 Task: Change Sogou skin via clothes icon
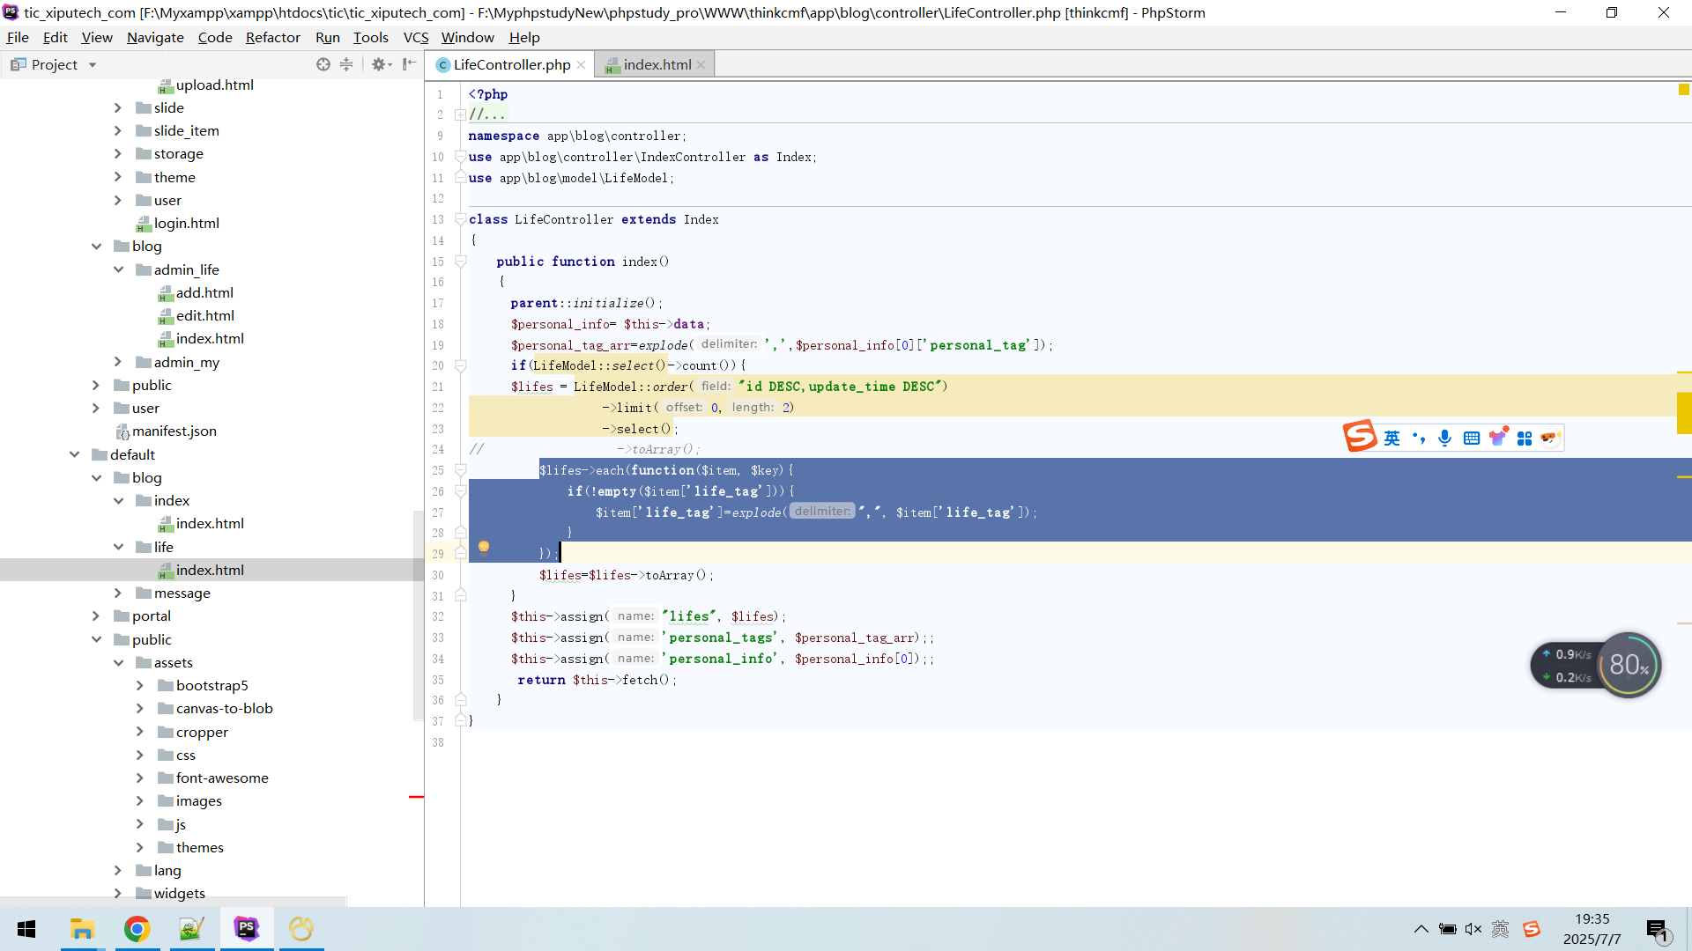1499,438
